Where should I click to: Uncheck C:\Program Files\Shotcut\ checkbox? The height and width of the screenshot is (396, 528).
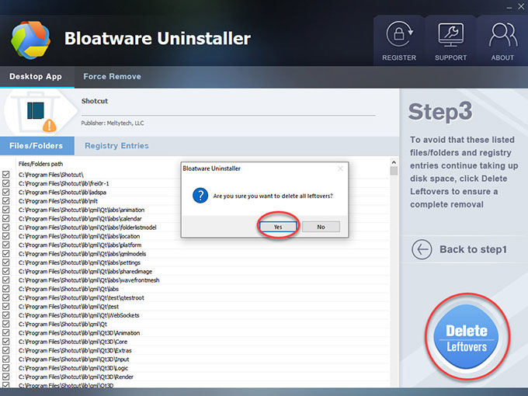click(5, 175)
